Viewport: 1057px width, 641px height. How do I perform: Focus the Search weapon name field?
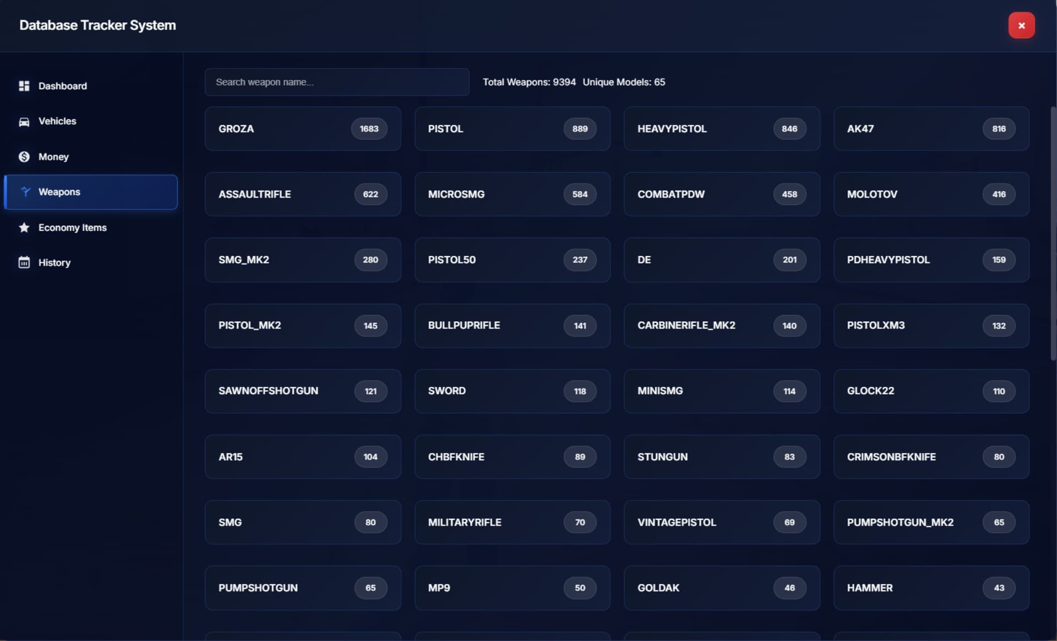337,82
